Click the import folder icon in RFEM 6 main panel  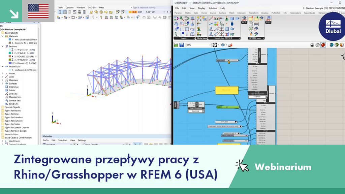(251, 19)
